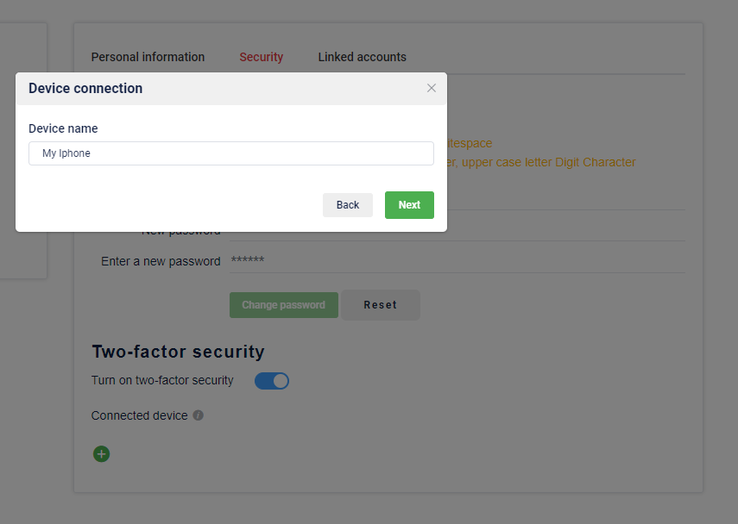
Task: Click the Device name label
Action: coord(63,128)
